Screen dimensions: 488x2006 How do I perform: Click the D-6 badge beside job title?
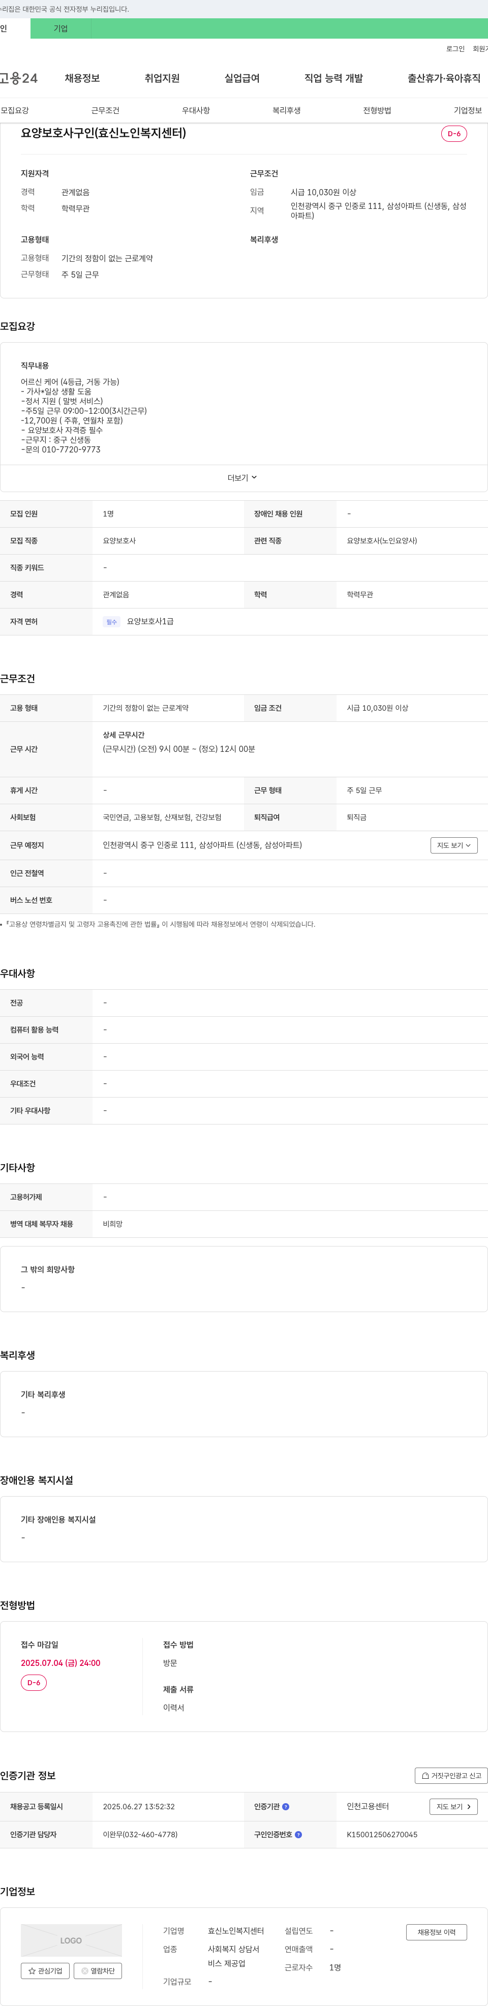pos(454,134)
